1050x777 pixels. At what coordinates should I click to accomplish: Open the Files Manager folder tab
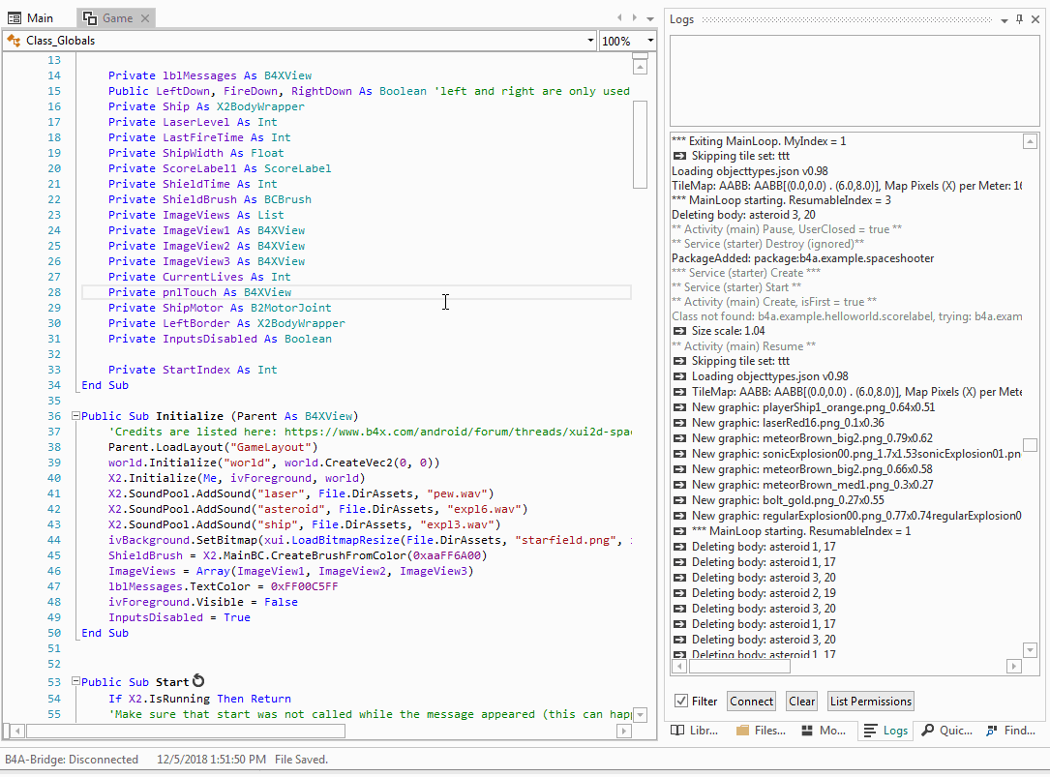point(760,731)
